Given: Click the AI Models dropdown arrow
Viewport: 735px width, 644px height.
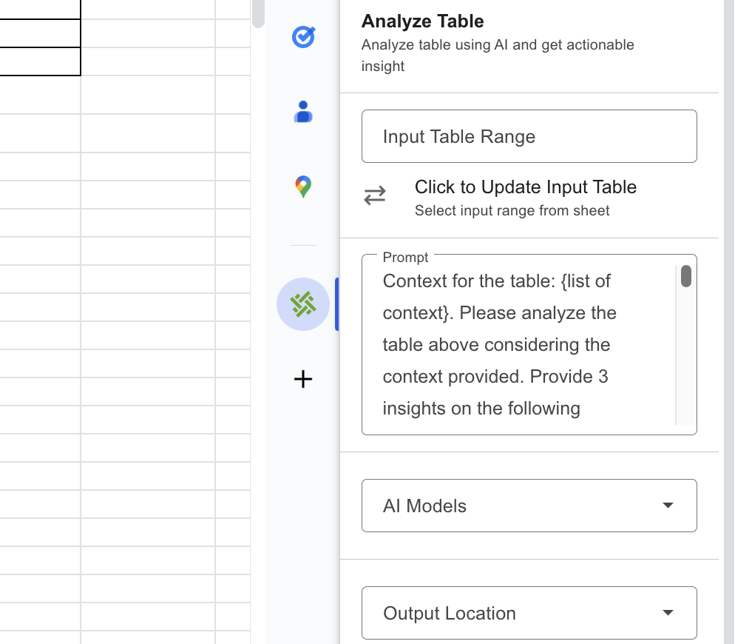Looking at the screenshot, I should (x=668, y=506).
